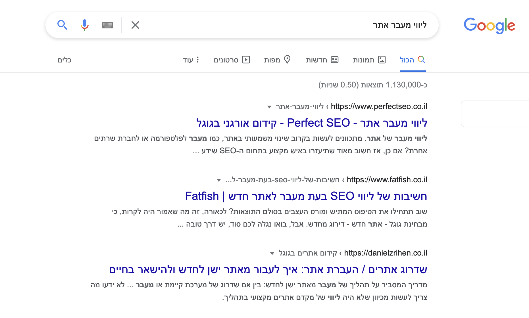Open the שדרוג אתרים result title link

[268, 269]
